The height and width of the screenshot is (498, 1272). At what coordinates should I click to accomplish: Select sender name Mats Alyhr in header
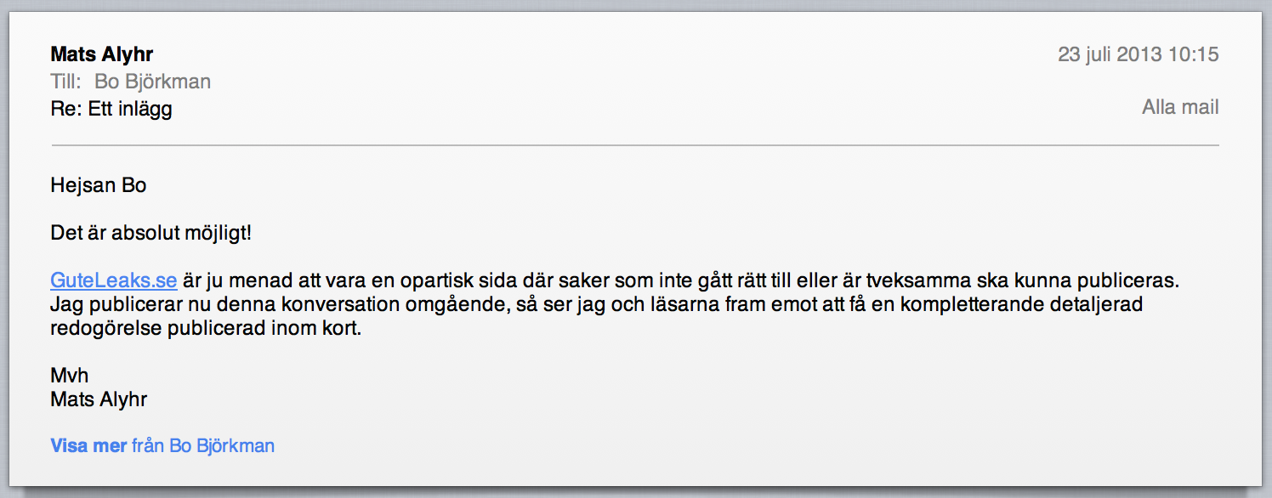(x=102, y=55)
